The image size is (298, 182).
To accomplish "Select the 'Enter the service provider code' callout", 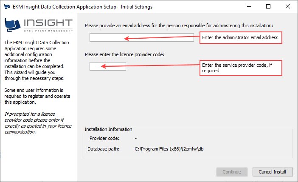I will pos(241,68).
